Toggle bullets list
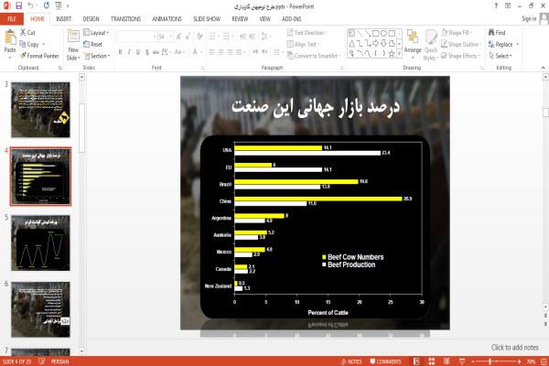 coord(212,37)
